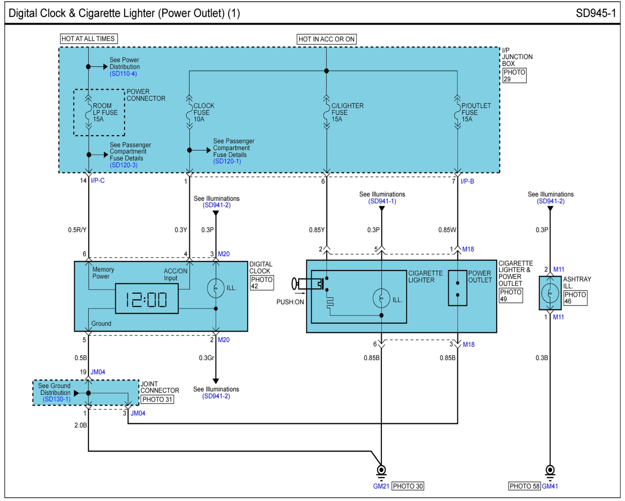
Task: Click the ashtray illumination lamp symbol
Action: tap(550, 293)
